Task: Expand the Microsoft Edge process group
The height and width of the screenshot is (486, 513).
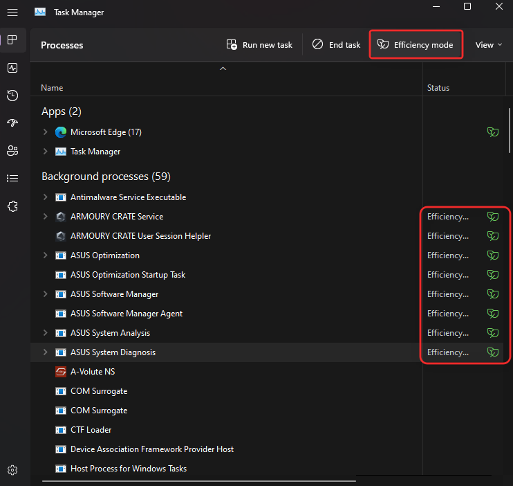Action: pyautogui.click(x=46, y=132)
